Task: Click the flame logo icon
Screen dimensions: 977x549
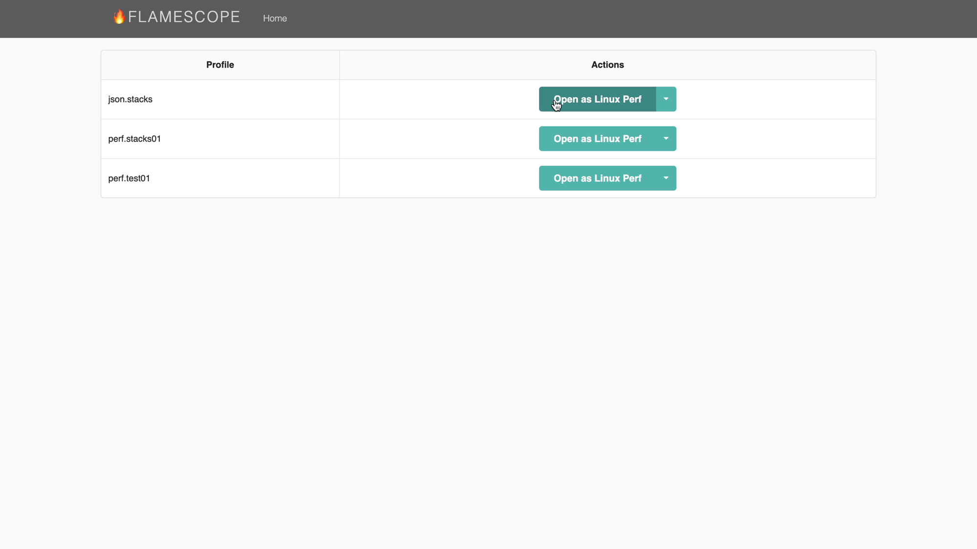Action: [119, 17]
